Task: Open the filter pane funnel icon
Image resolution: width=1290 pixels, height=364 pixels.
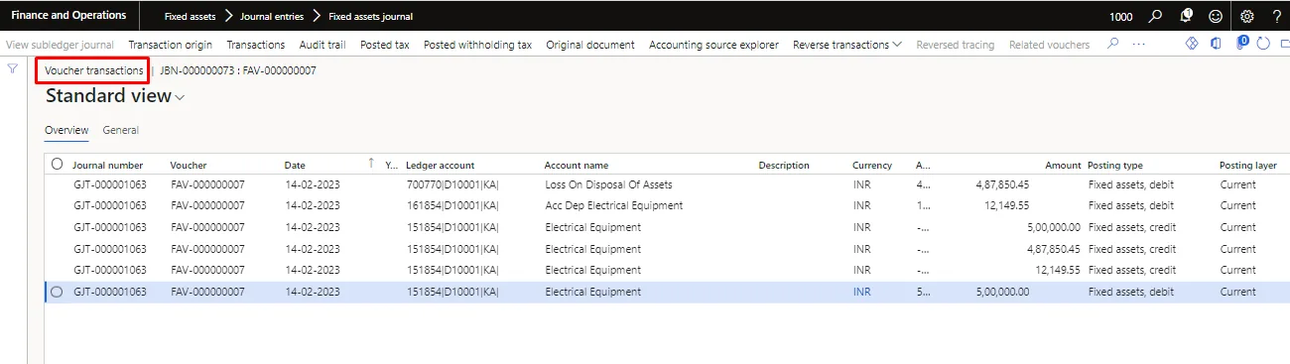Action: (x=12, y=68)
